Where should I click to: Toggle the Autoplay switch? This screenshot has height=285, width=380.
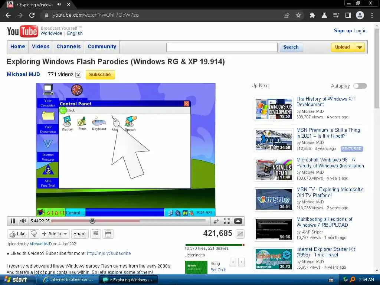pos(360,86)
